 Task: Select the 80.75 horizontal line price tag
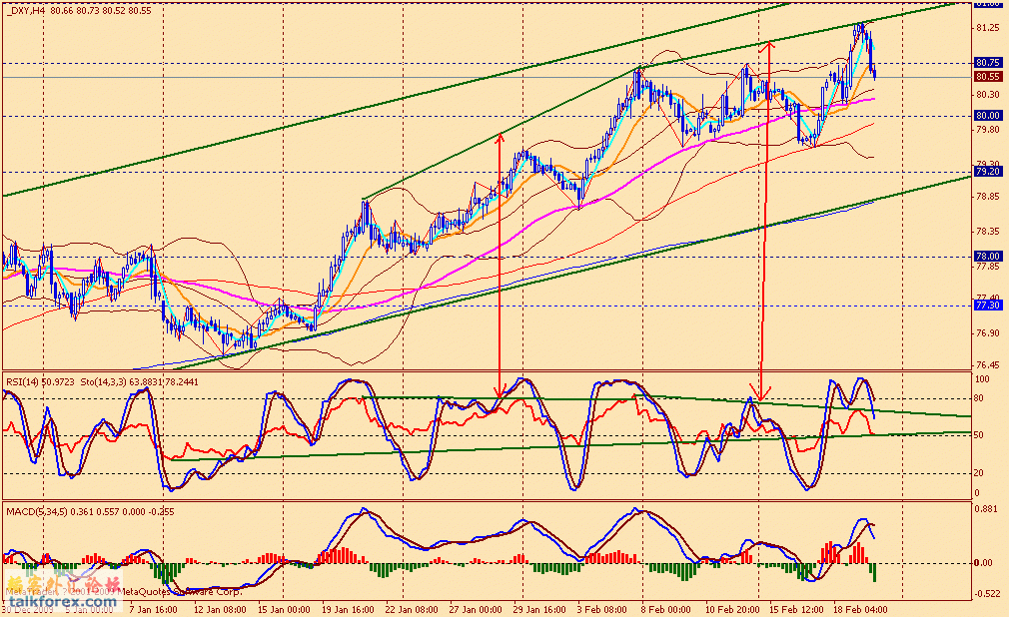pyautogui.click(x=988, y=63)
